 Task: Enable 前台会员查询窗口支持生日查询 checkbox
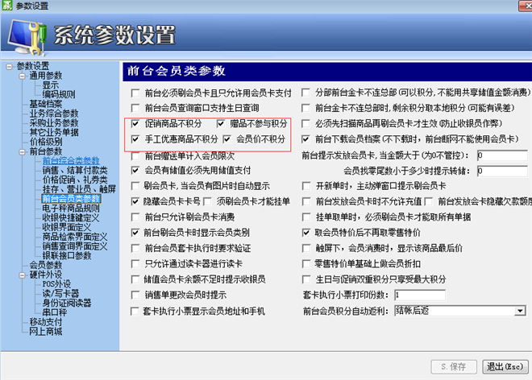pos(135,108)
